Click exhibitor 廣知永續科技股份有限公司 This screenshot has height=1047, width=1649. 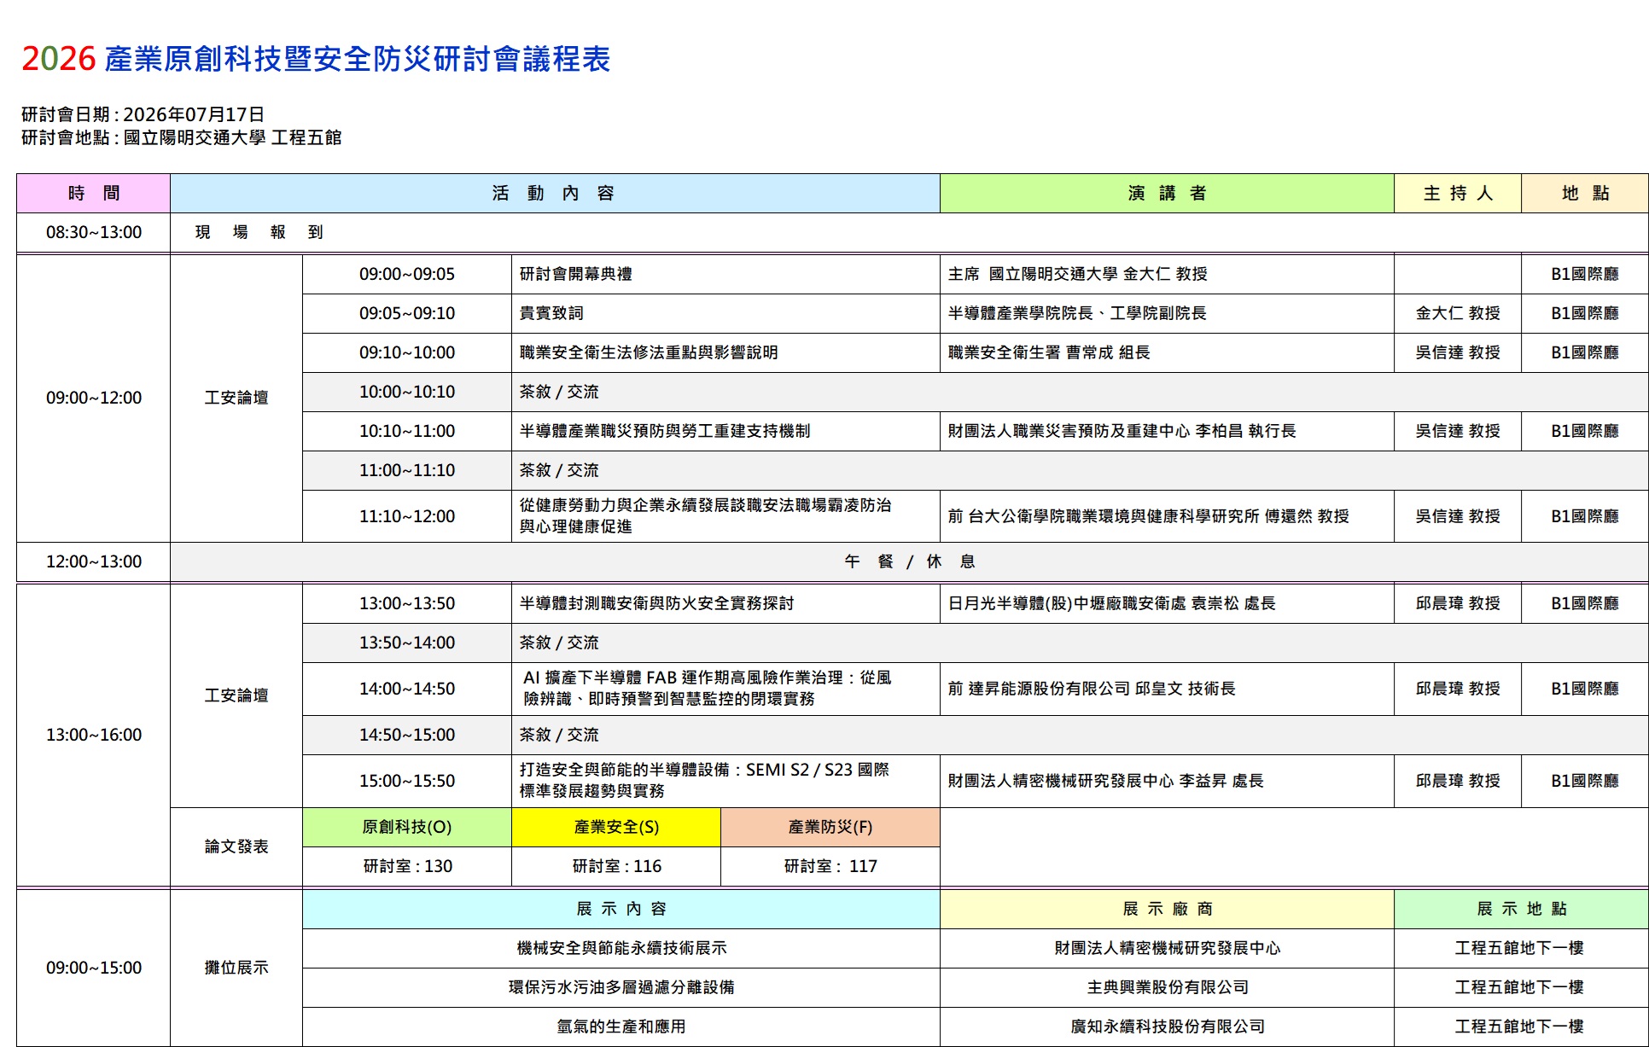pos(1167,1027)
